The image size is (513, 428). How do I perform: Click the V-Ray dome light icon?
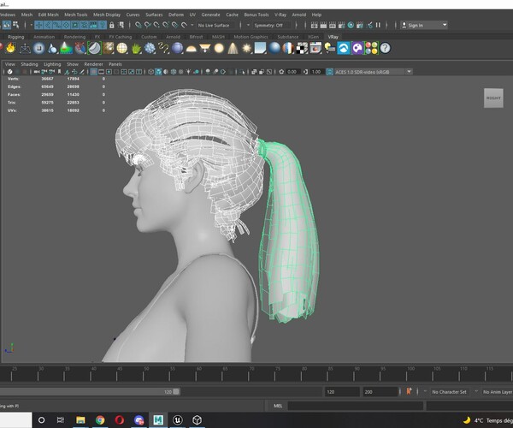click(191, 49)
